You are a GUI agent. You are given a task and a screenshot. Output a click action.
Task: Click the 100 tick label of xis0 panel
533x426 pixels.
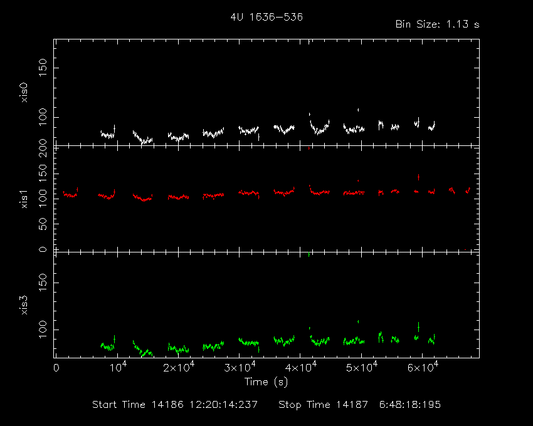[x=43, y=117]
